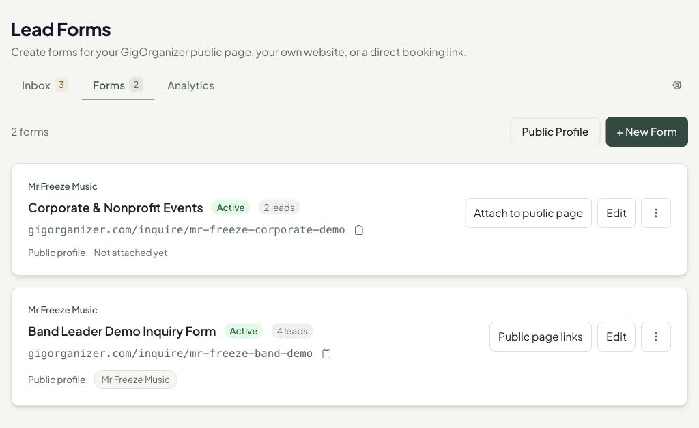The height and width of the screenshot is (428, 699).
Task: Click the Mr Freeze Music public profile chip
Action: [136, 380]
